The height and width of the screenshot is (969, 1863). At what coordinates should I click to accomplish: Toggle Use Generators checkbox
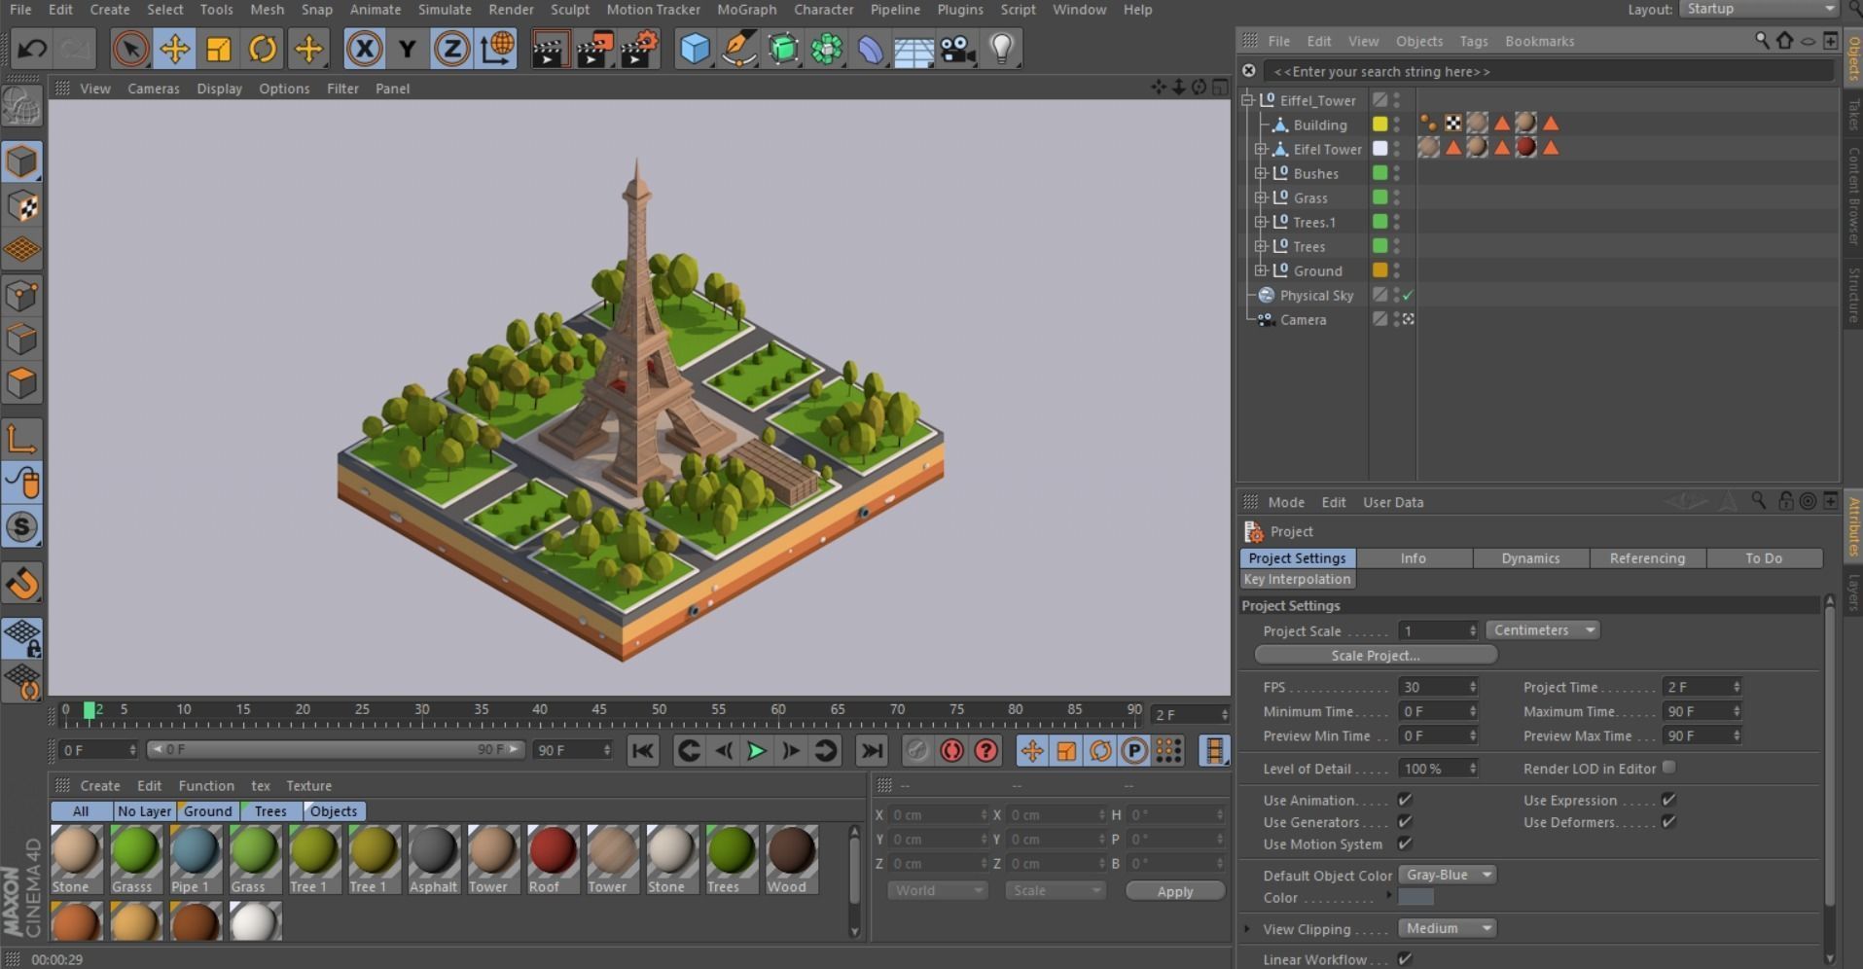pyautogui.click(x=1405, y=821)
